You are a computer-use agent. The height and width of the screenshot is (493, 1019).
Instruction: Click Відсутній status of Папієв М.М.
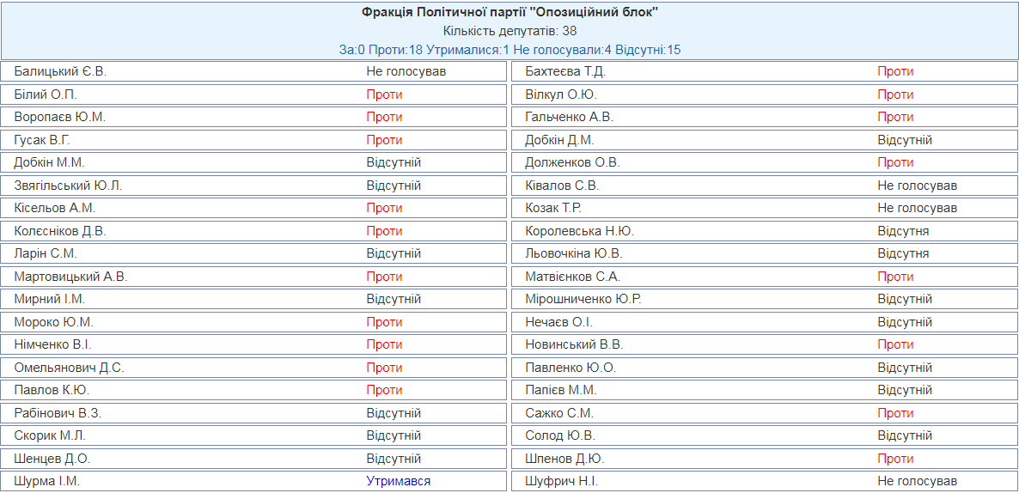905,391
